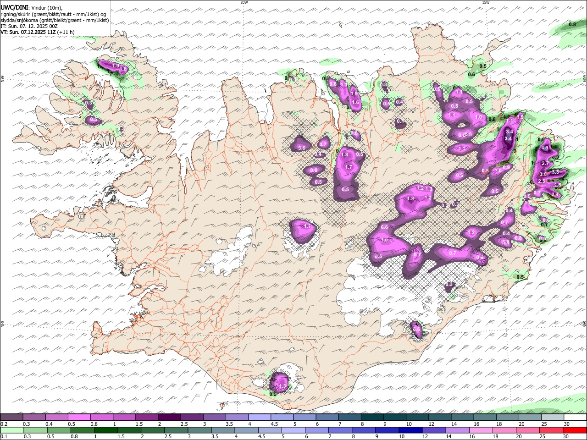Select the 'Vindur (10m),' header text
587x440 pixels.
47,8
